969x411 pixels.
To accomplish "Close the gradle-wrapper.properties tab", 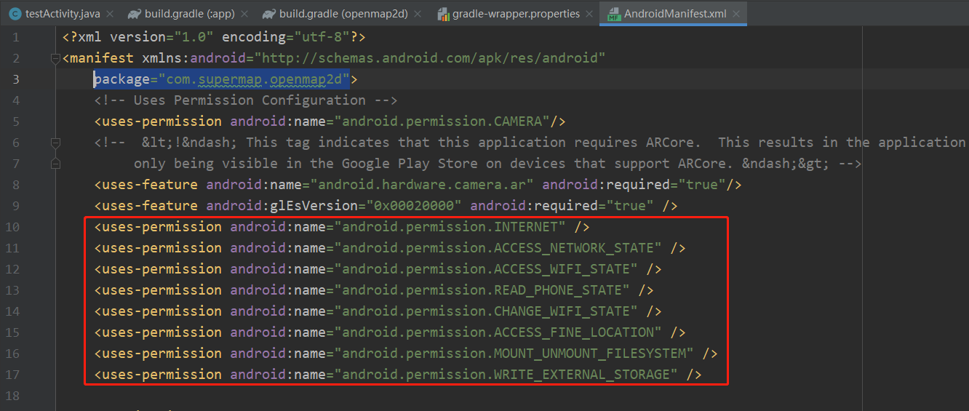I will point(591,14).
